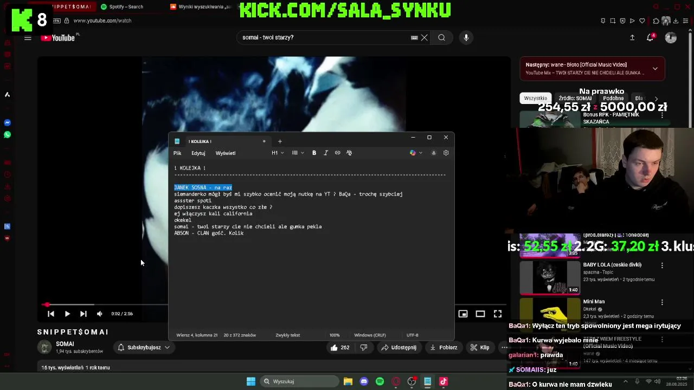Clear the YouTube search box text

point(425,37)
